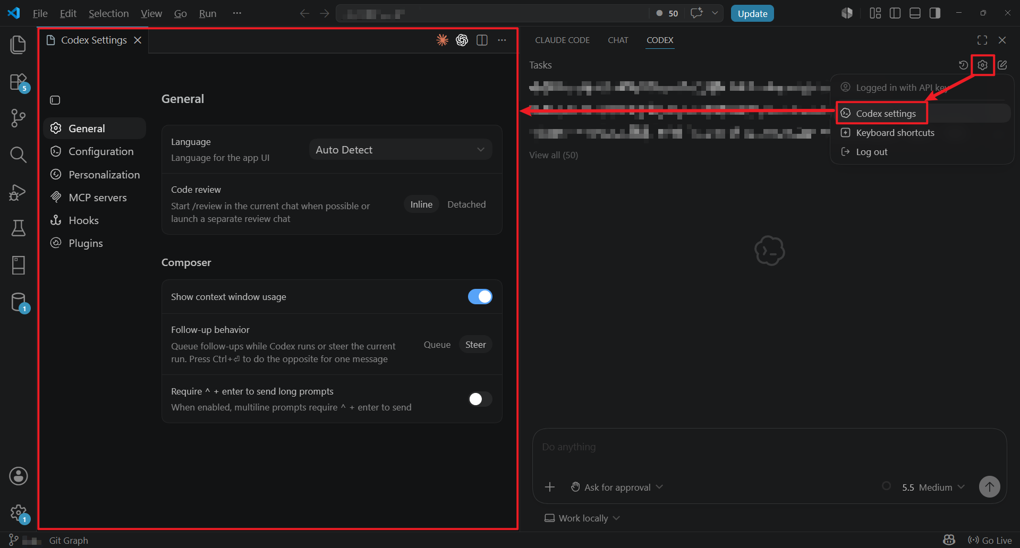1020x548 pixels.
Task: Open the Testing flask view
Action: 18,228
